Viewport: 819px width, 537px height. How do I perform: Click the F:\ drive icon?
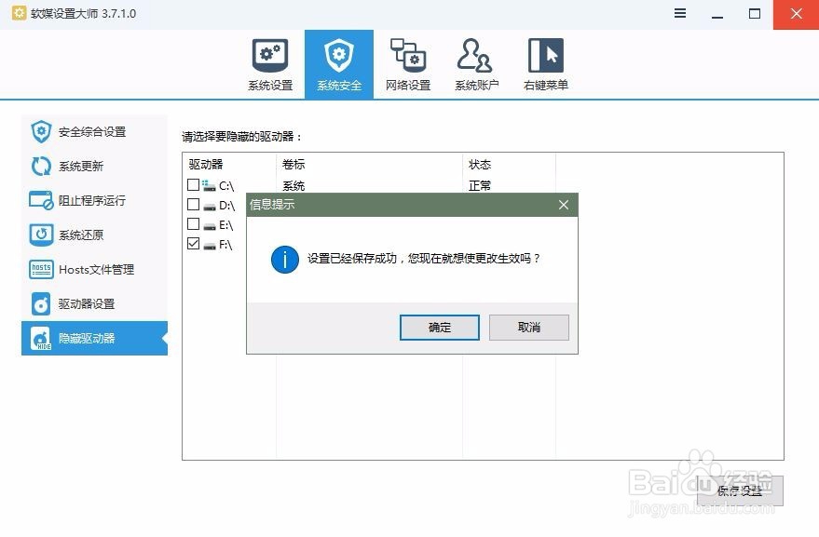[x=210, y=246]
